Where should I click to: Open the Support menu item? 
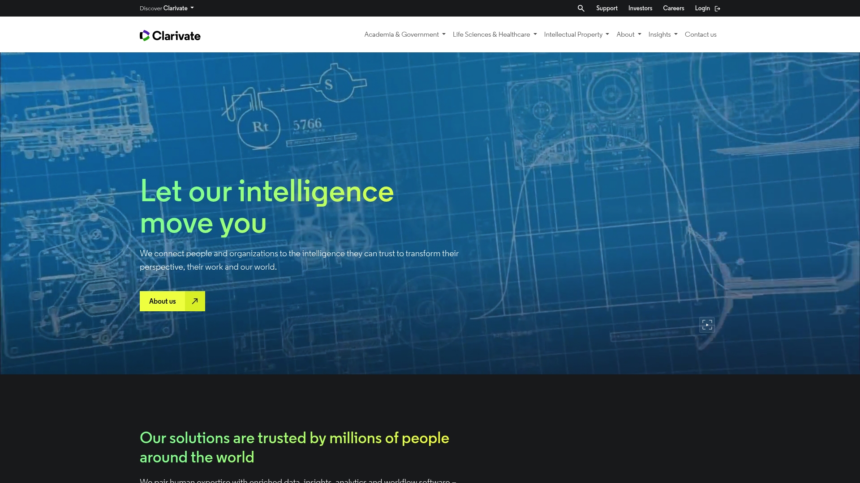click(x=606, y=8)
